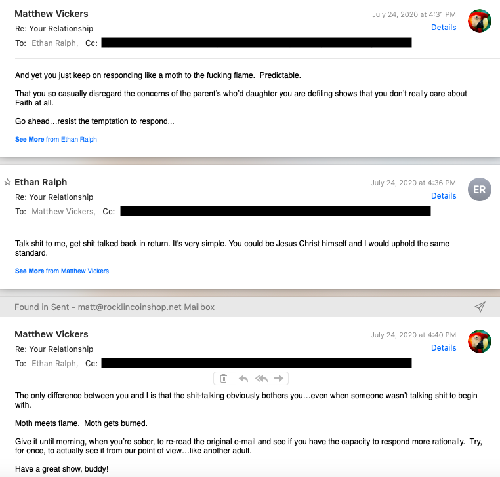Click parrot avatar on 4:31 PM message
The height and width of the screenshot is (477, 500).
pos(479,21)
